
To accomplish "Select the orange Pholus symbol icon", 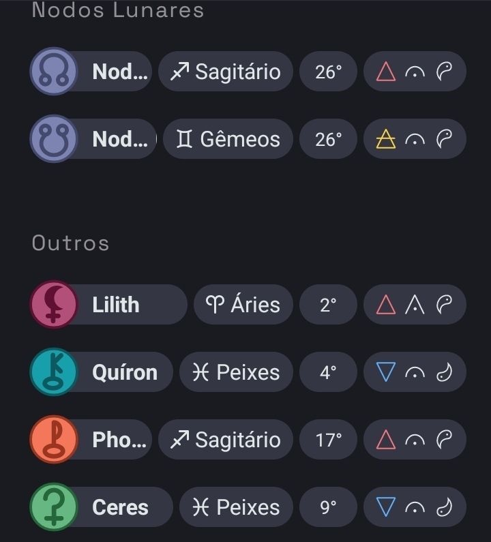I will (x=53, y=440).
